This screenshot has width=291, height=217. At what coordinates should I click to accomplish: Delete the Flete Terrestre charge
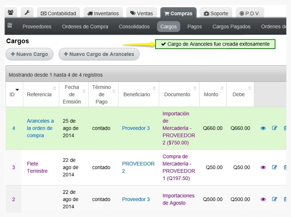coord(285,167)
